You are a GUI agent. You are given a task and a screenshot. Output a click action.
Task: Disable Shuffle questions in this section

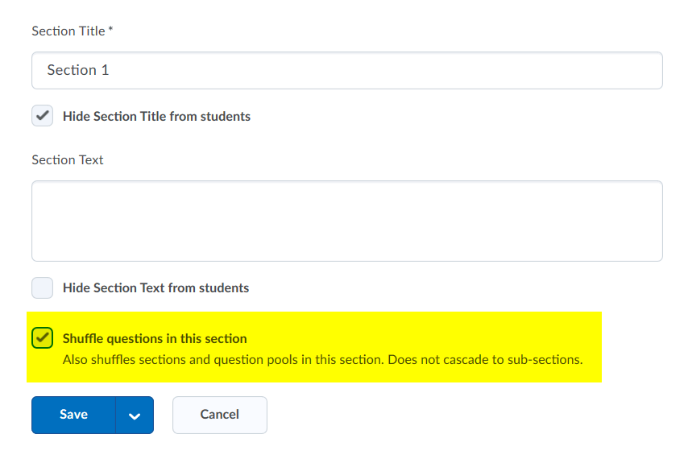click(x=43, y=338)
